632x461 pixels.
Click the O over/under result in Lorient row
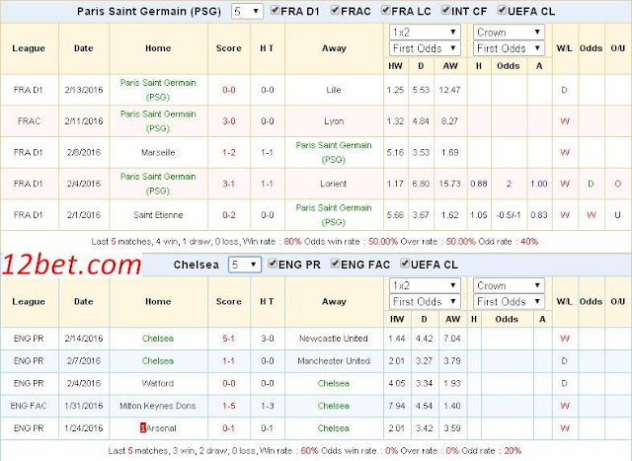tap(617, 184)
